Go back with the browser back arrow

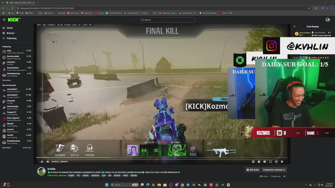pos(3,8)
